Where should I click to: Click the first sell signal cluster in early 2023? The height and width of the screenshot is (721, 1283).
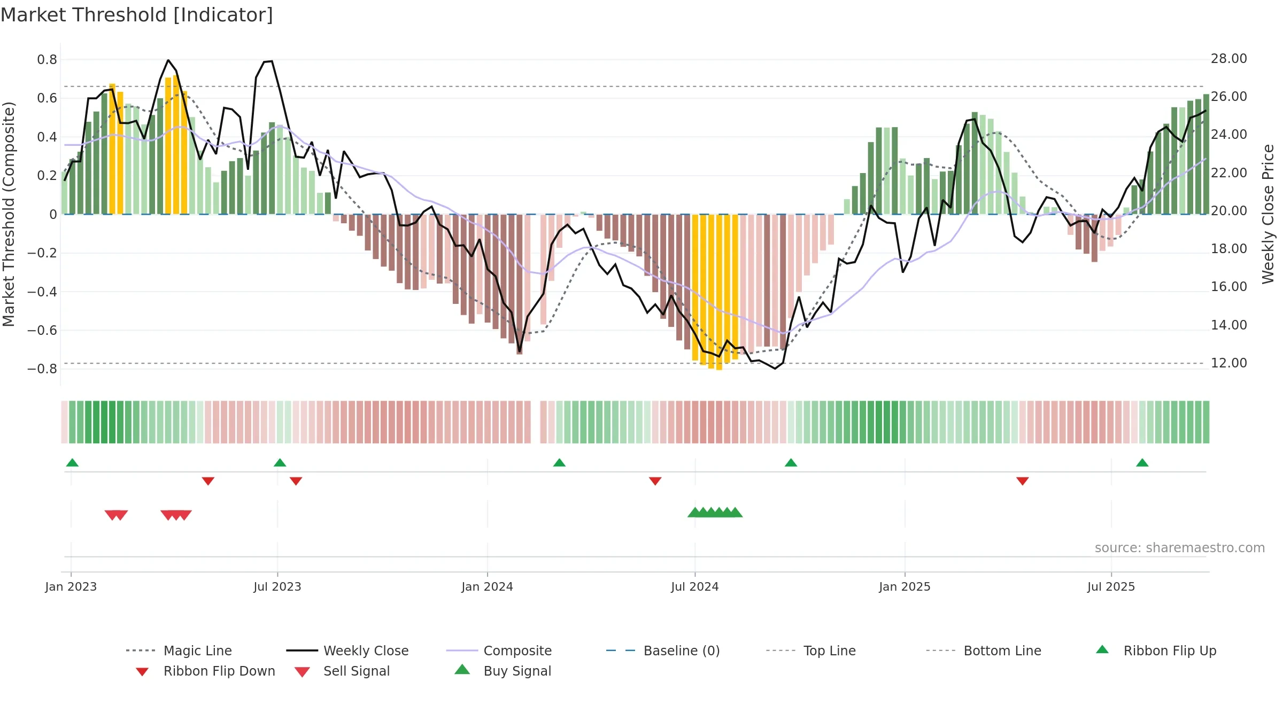pos(116,515)
